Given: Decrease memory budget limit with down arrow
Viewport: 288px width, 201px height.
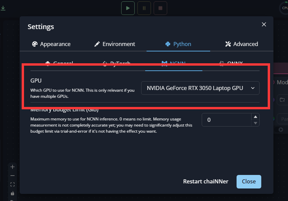Looking at the screenshot, I should 255,123.
